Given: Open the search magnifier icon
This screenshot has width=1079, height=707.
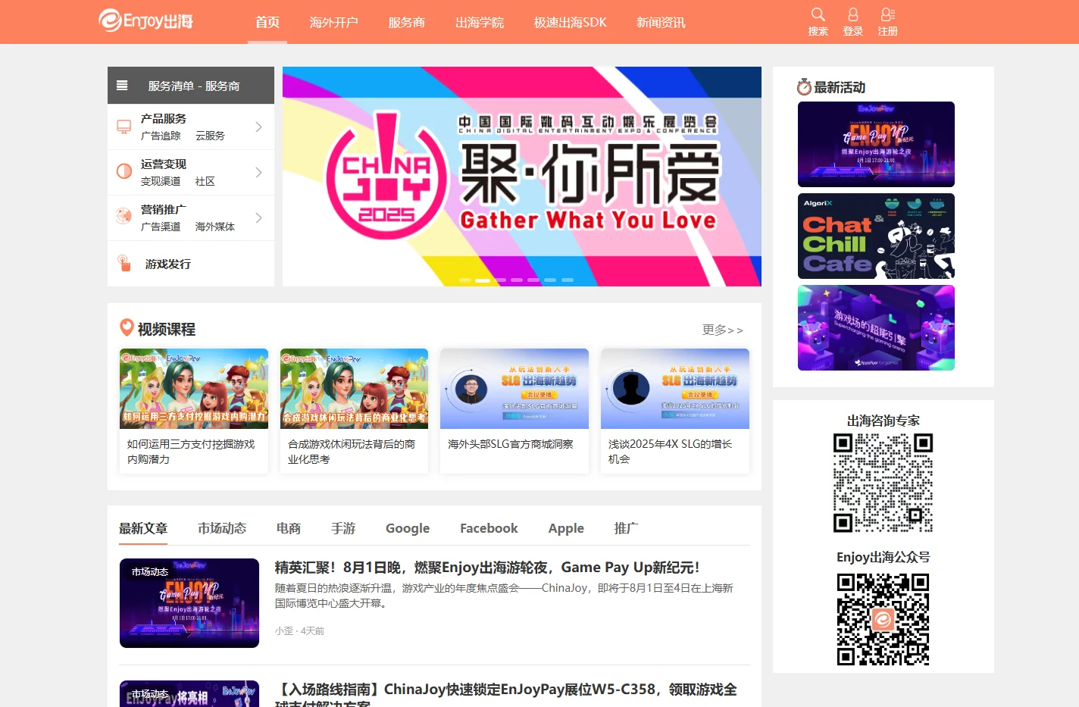Looking at the screenshot, I should click(818, 14).
